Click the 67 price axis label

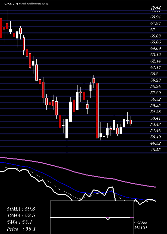click(x=153, y=29)
